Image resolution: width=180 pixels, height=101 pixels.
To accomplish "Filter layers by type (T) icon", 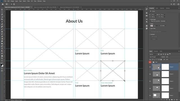I will tap(163, 54).
